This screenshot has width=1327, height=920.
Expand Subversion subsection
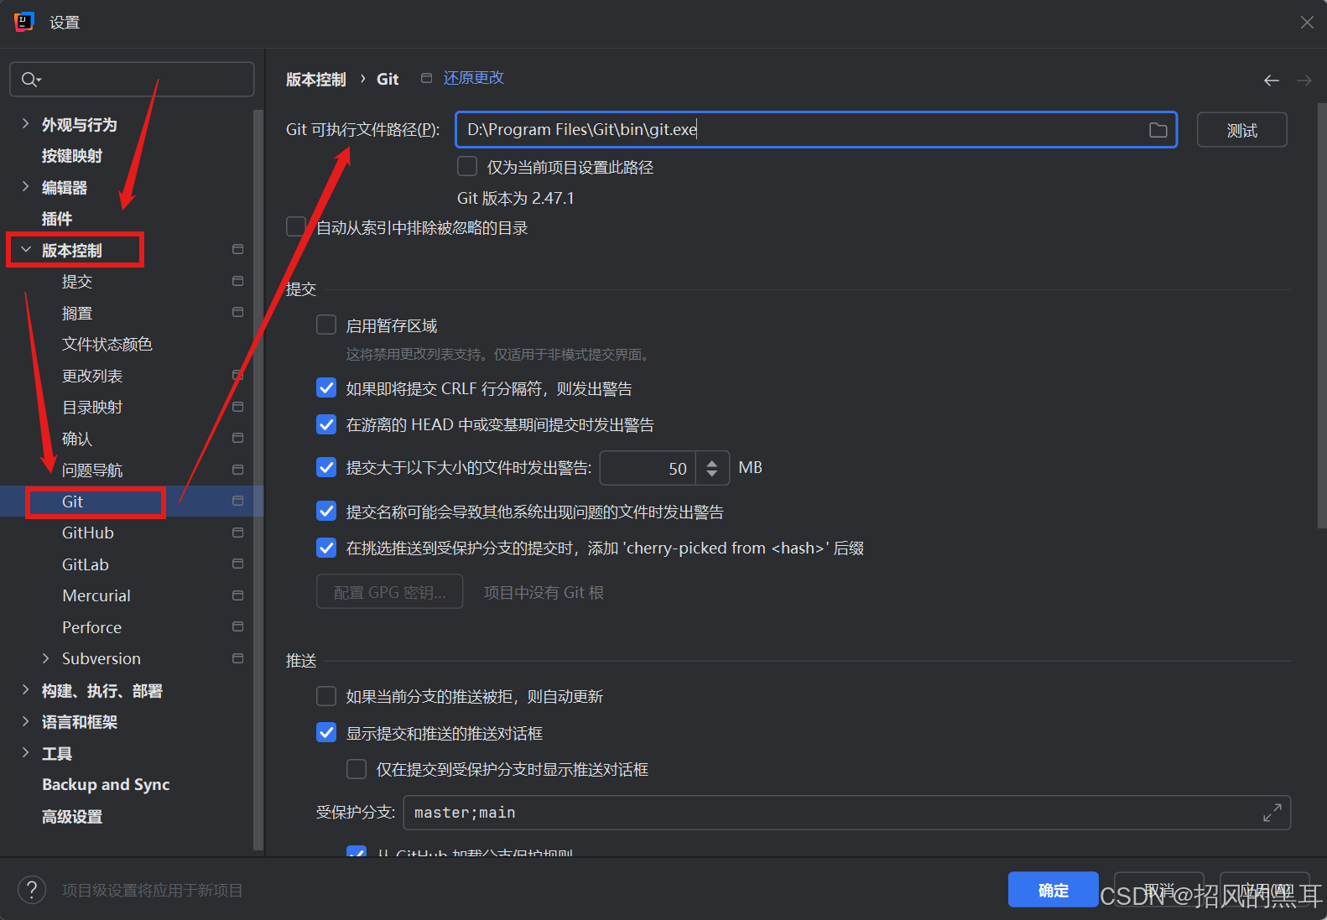click(x=45, y=658)
